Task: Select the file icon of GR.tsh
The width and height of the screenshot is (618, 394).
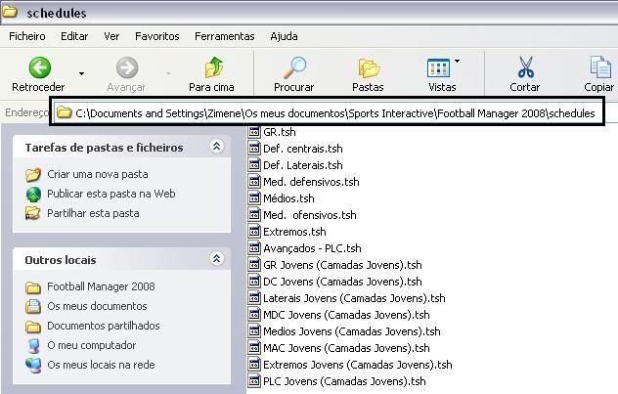Action: point(254,132)
